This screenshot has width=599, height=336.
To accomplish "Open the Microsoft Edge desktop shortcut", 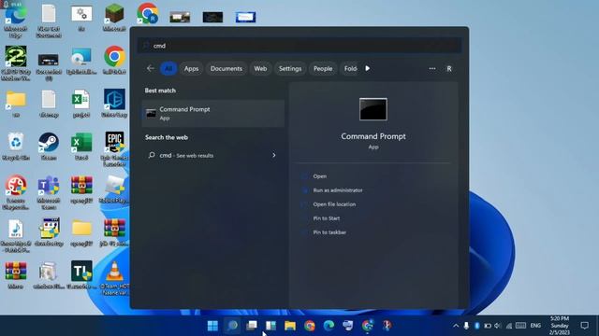I will [16, 21].
